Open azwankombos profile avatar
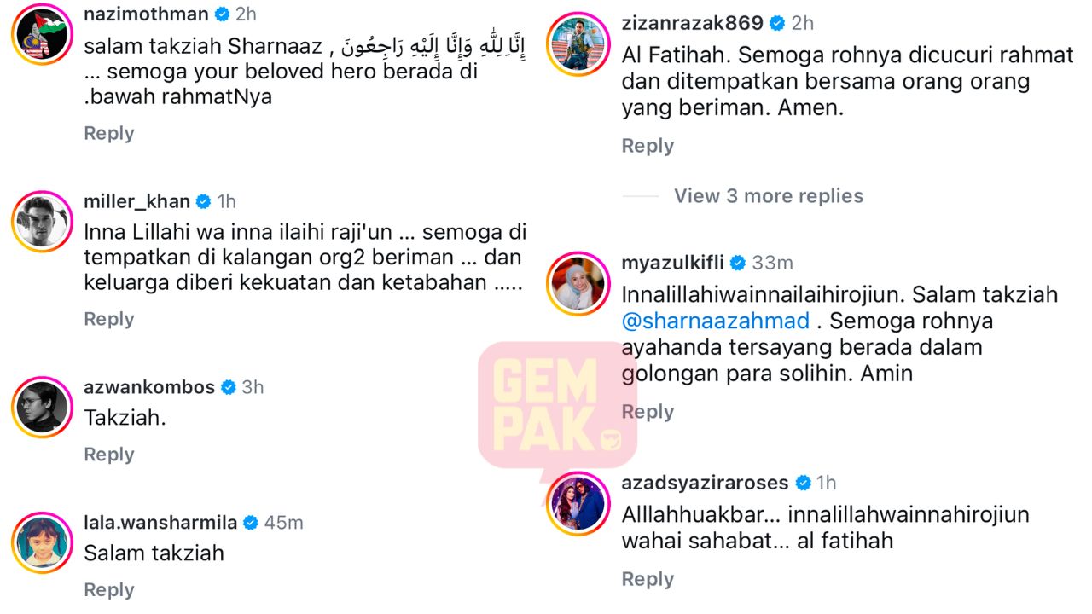The width and height of the screenshot is (1092, 614). [x=42, y=407]
